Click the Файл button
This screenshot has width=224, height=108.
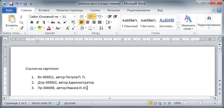pyautogui.click(x=9, y=11)
